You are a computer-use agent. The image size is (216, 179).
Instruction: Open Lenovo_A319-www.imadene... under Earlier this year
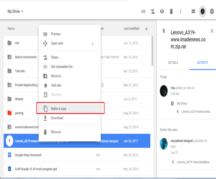(194, 162)
